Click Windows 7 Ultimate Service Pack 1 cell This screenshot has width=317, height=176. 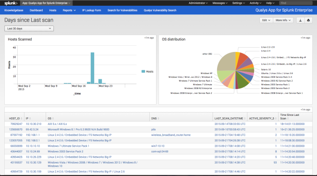click(x=68, y=146)
